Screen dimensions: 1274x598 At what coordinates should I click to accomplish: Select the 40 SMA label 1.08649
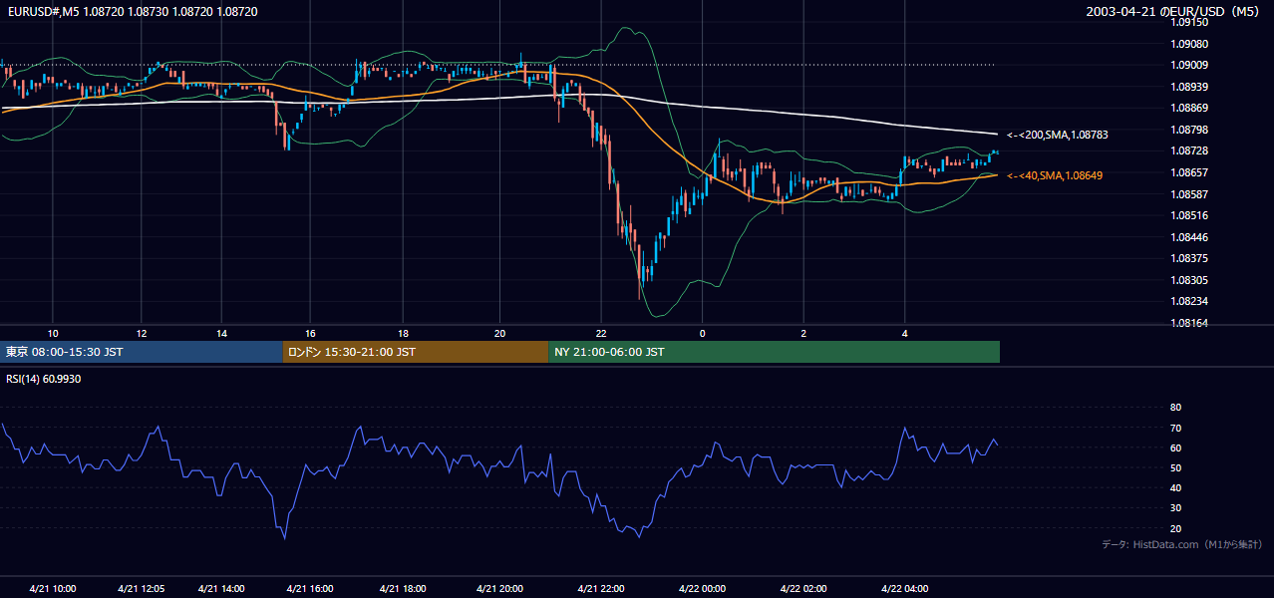pos(1055,175)
